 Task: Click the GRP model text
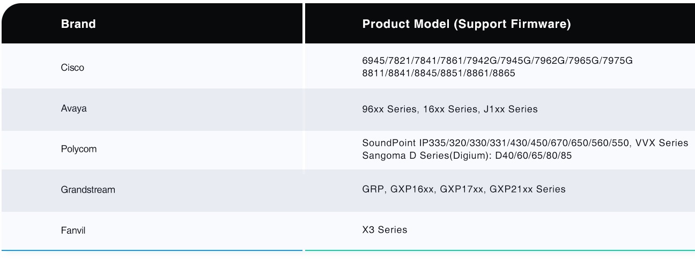[x=372, y=189]
